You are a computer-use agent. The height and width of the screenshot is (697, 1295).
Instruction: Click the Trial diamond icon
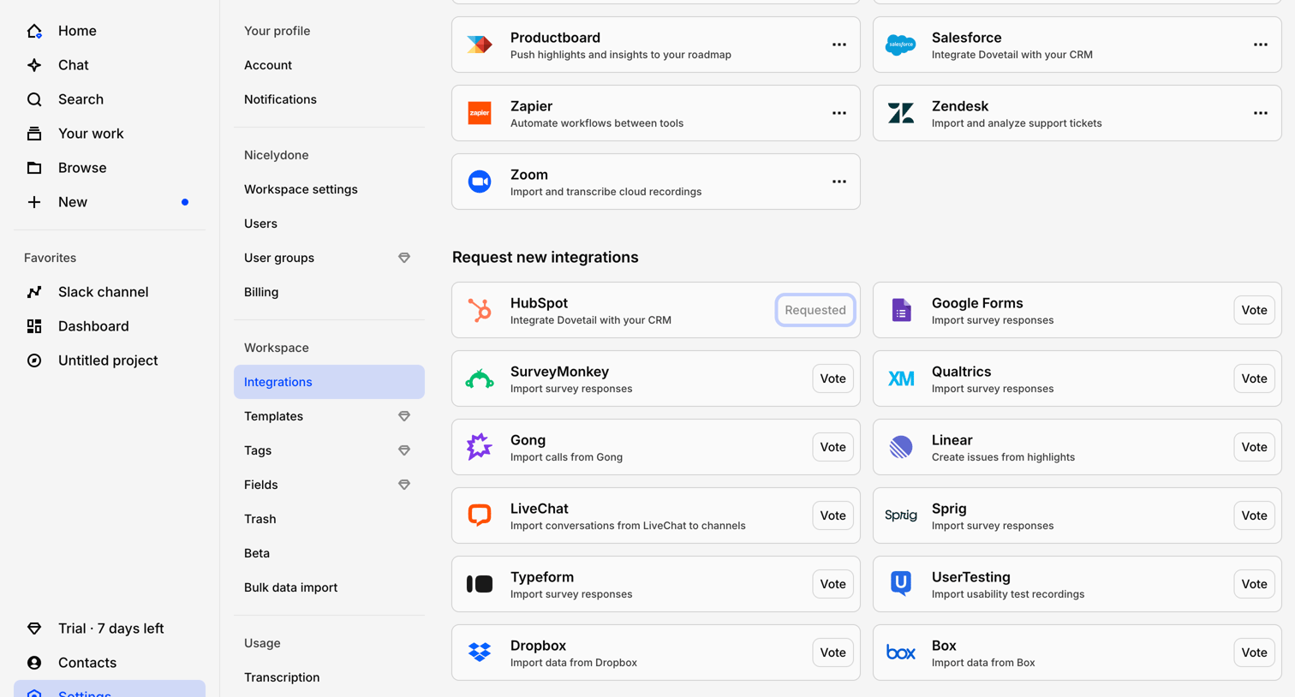[34, 628]
